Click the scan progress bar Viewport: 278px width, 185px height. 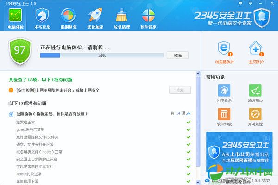(x=101, y=55)
